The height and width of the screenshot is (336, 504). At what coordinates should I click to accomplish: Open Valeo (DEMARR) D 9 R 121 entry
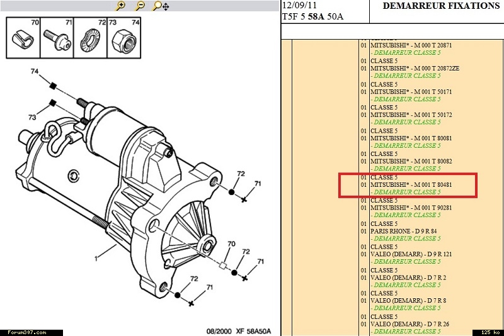(411, 254)
